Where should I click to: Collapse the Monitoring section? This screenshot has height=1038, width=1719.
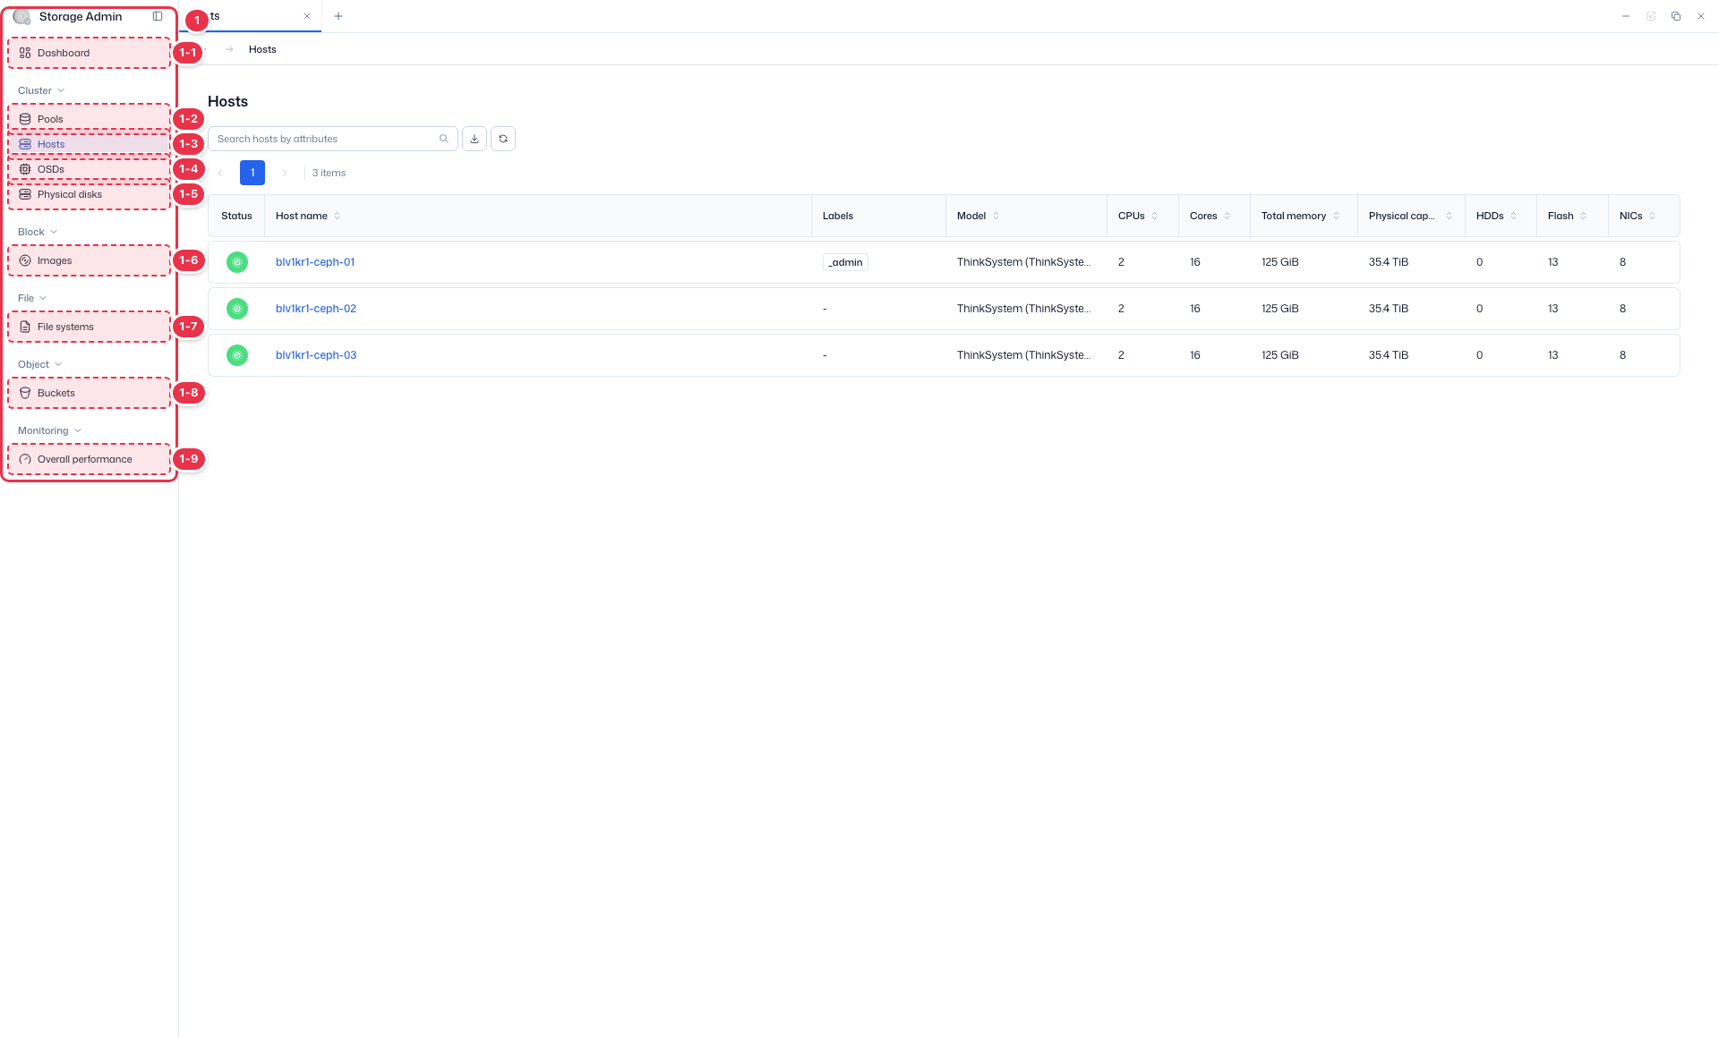[x=50, y=430]
